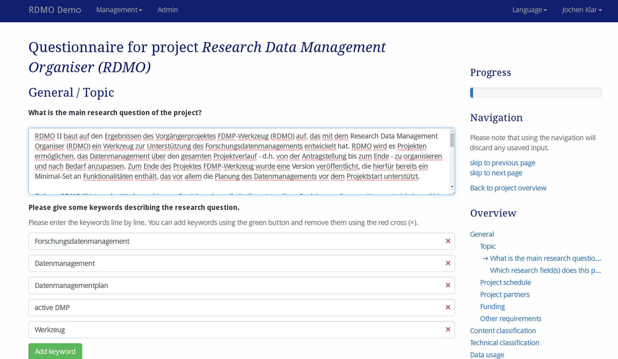Screen dimensions: 618x359
Task: Click red cross next to active DMP
Action: coord(448,308)
